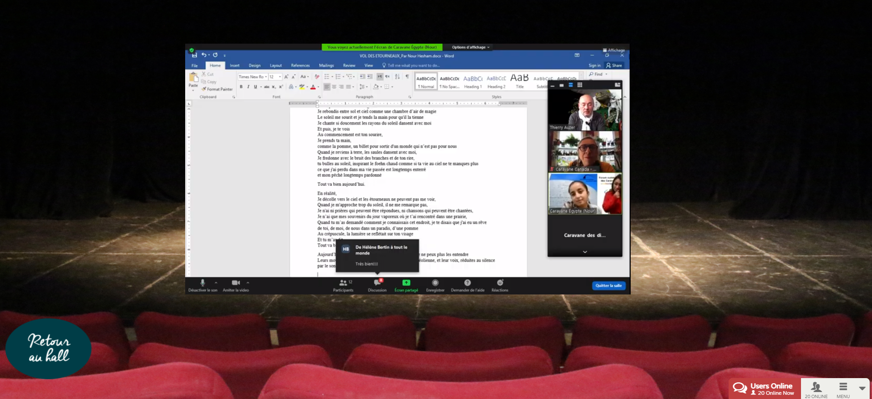The height and width of the screenshot is (399, 872).
Task: Toggle bold formatting in Word ribbon
Action: tap(241, 87)
